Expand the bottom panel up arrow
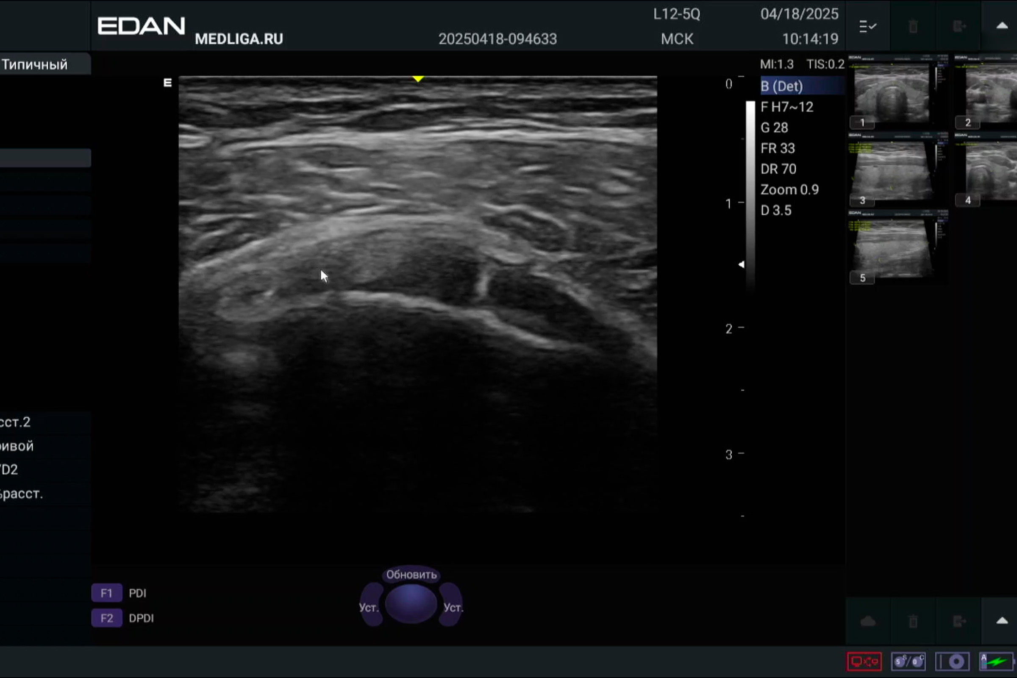Screen dimensions: 1017x678 (x=1001, y=621)
